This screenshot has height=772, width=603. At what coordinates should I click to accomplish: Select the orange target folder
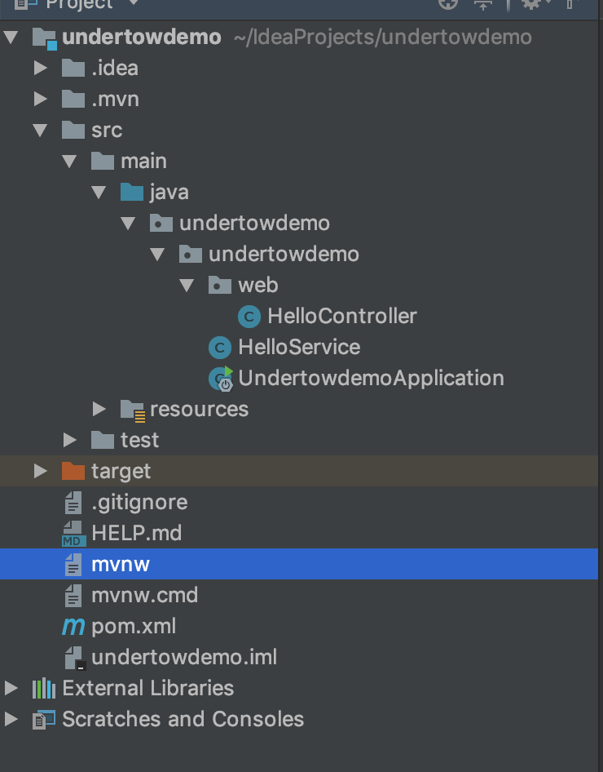pos(121,472)
